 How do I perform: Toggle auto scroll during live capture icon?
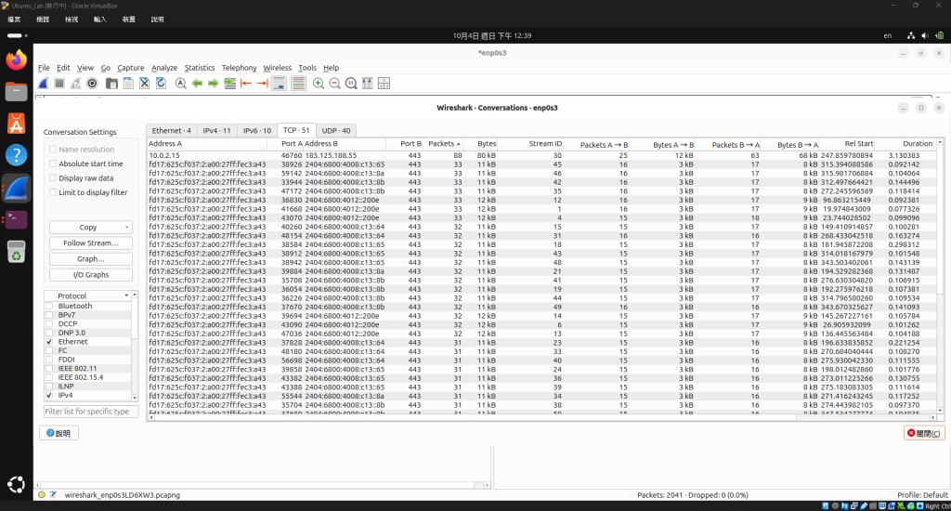pyautogui.click(x=279, y=83)
